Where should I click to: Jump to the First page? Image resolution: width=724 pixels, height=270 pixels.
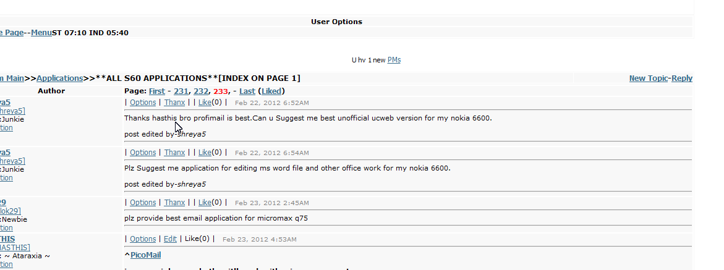click(x=157, y=91)
